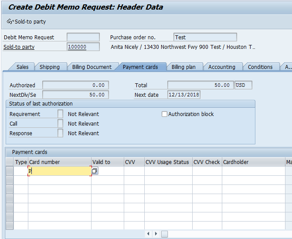Select the first payment card row selector
The height and width of the screenshot is (239, 292).
(10, 171)
